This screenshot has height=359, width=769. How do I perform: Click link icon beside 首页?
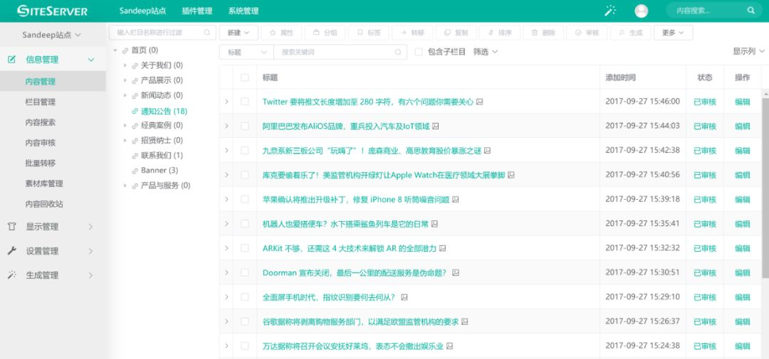pyautogui.click(x=125, y=50)
